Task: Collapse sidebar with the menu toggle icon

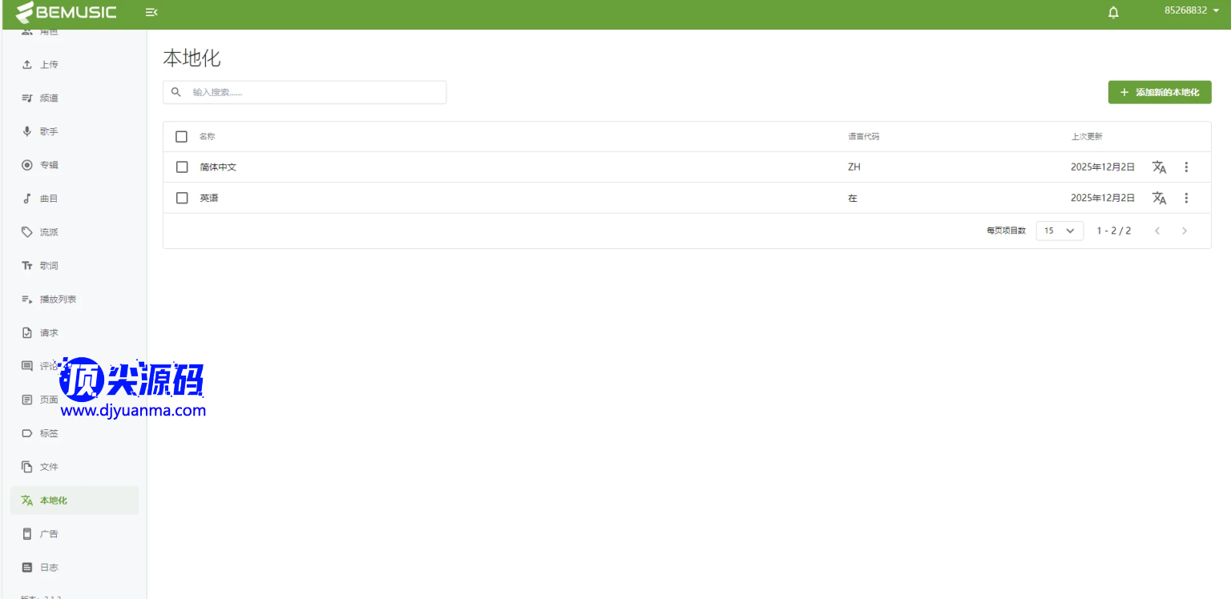Action: tap(151, 12)
